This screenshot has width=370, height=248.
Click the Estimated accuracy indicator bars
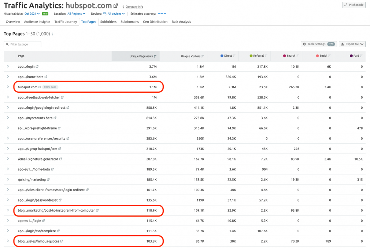(x=162, y=14)
